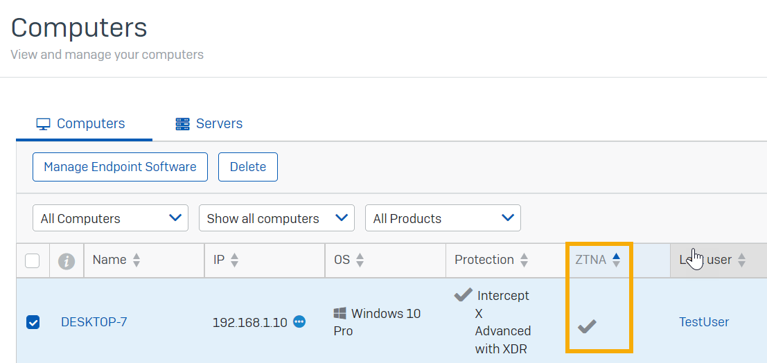
Task: Click the ZTNA checkmark status icon
Action: 587,326
